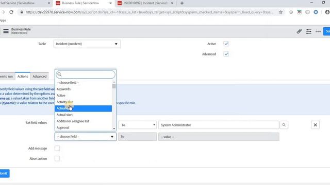Image resolution: width=330 pixels, height=185 pixels.
Task: Close the Business Rule browser tab
Action: [x=110, y=3]
